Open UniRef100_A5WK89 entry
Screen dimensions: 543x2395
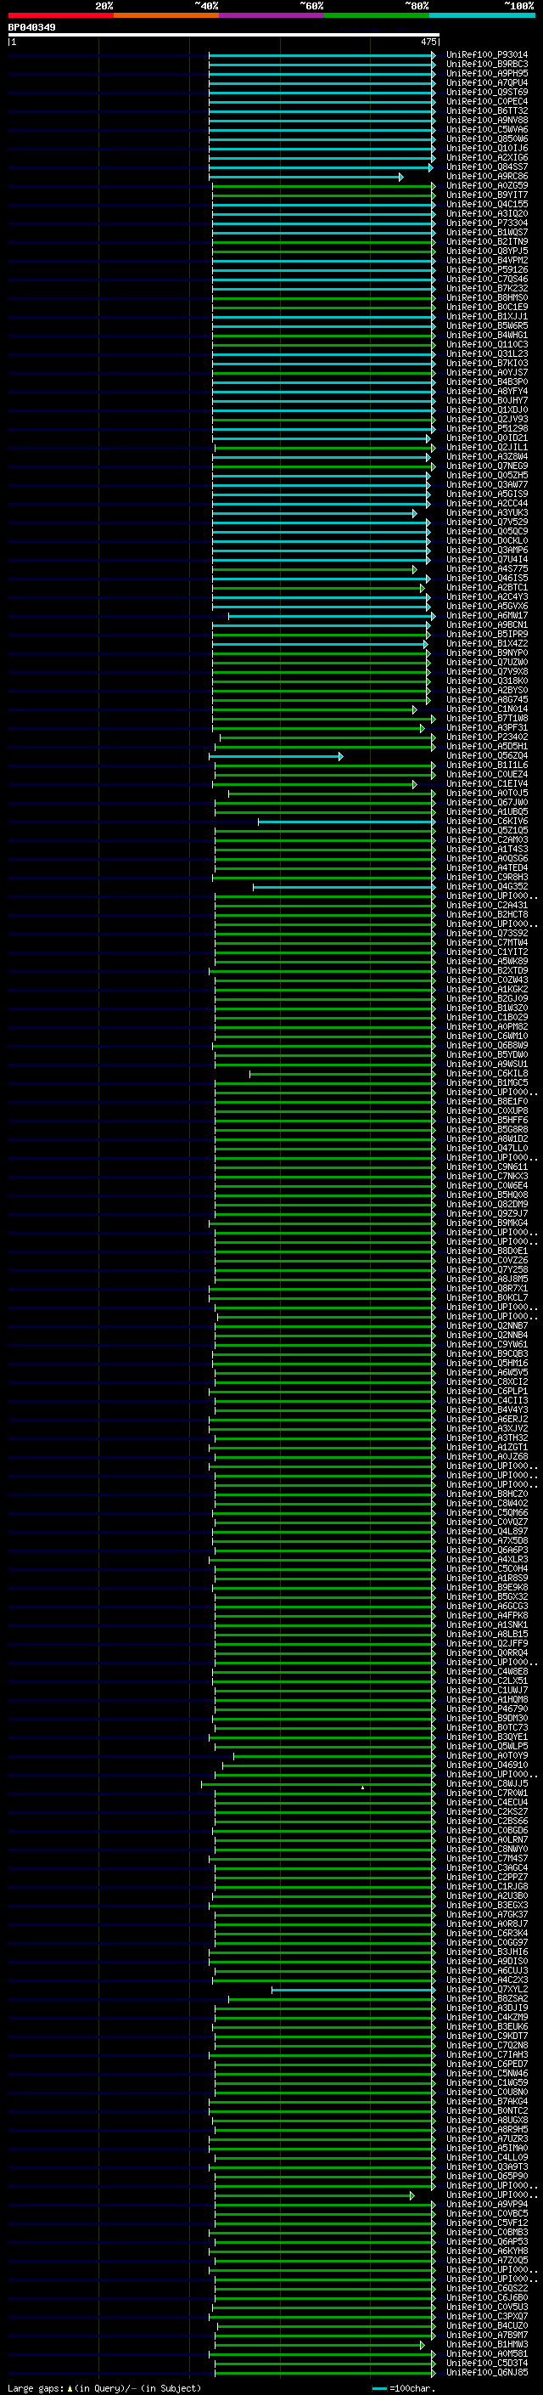pyautogui.click(x=486, y=962)
